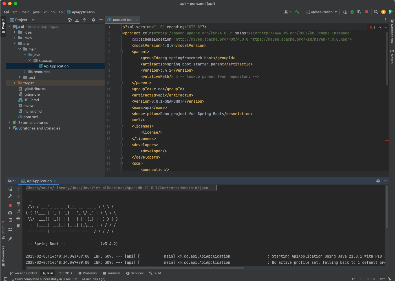395x281 pixels.
Task: Toggle tool window bars icon bottom-left
Action: click(x=5, y=279)
